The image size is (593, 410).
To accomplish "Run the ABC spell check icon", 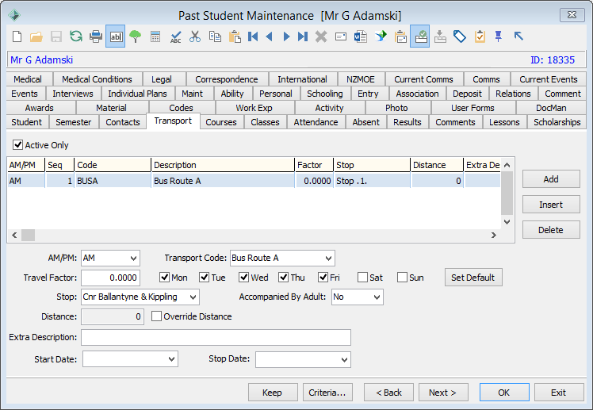I will point(175,36).
